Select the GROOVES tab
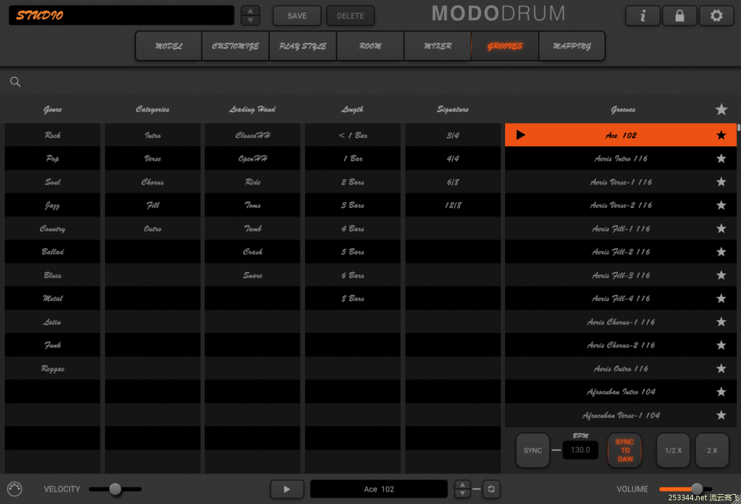 tap(505, 46)
